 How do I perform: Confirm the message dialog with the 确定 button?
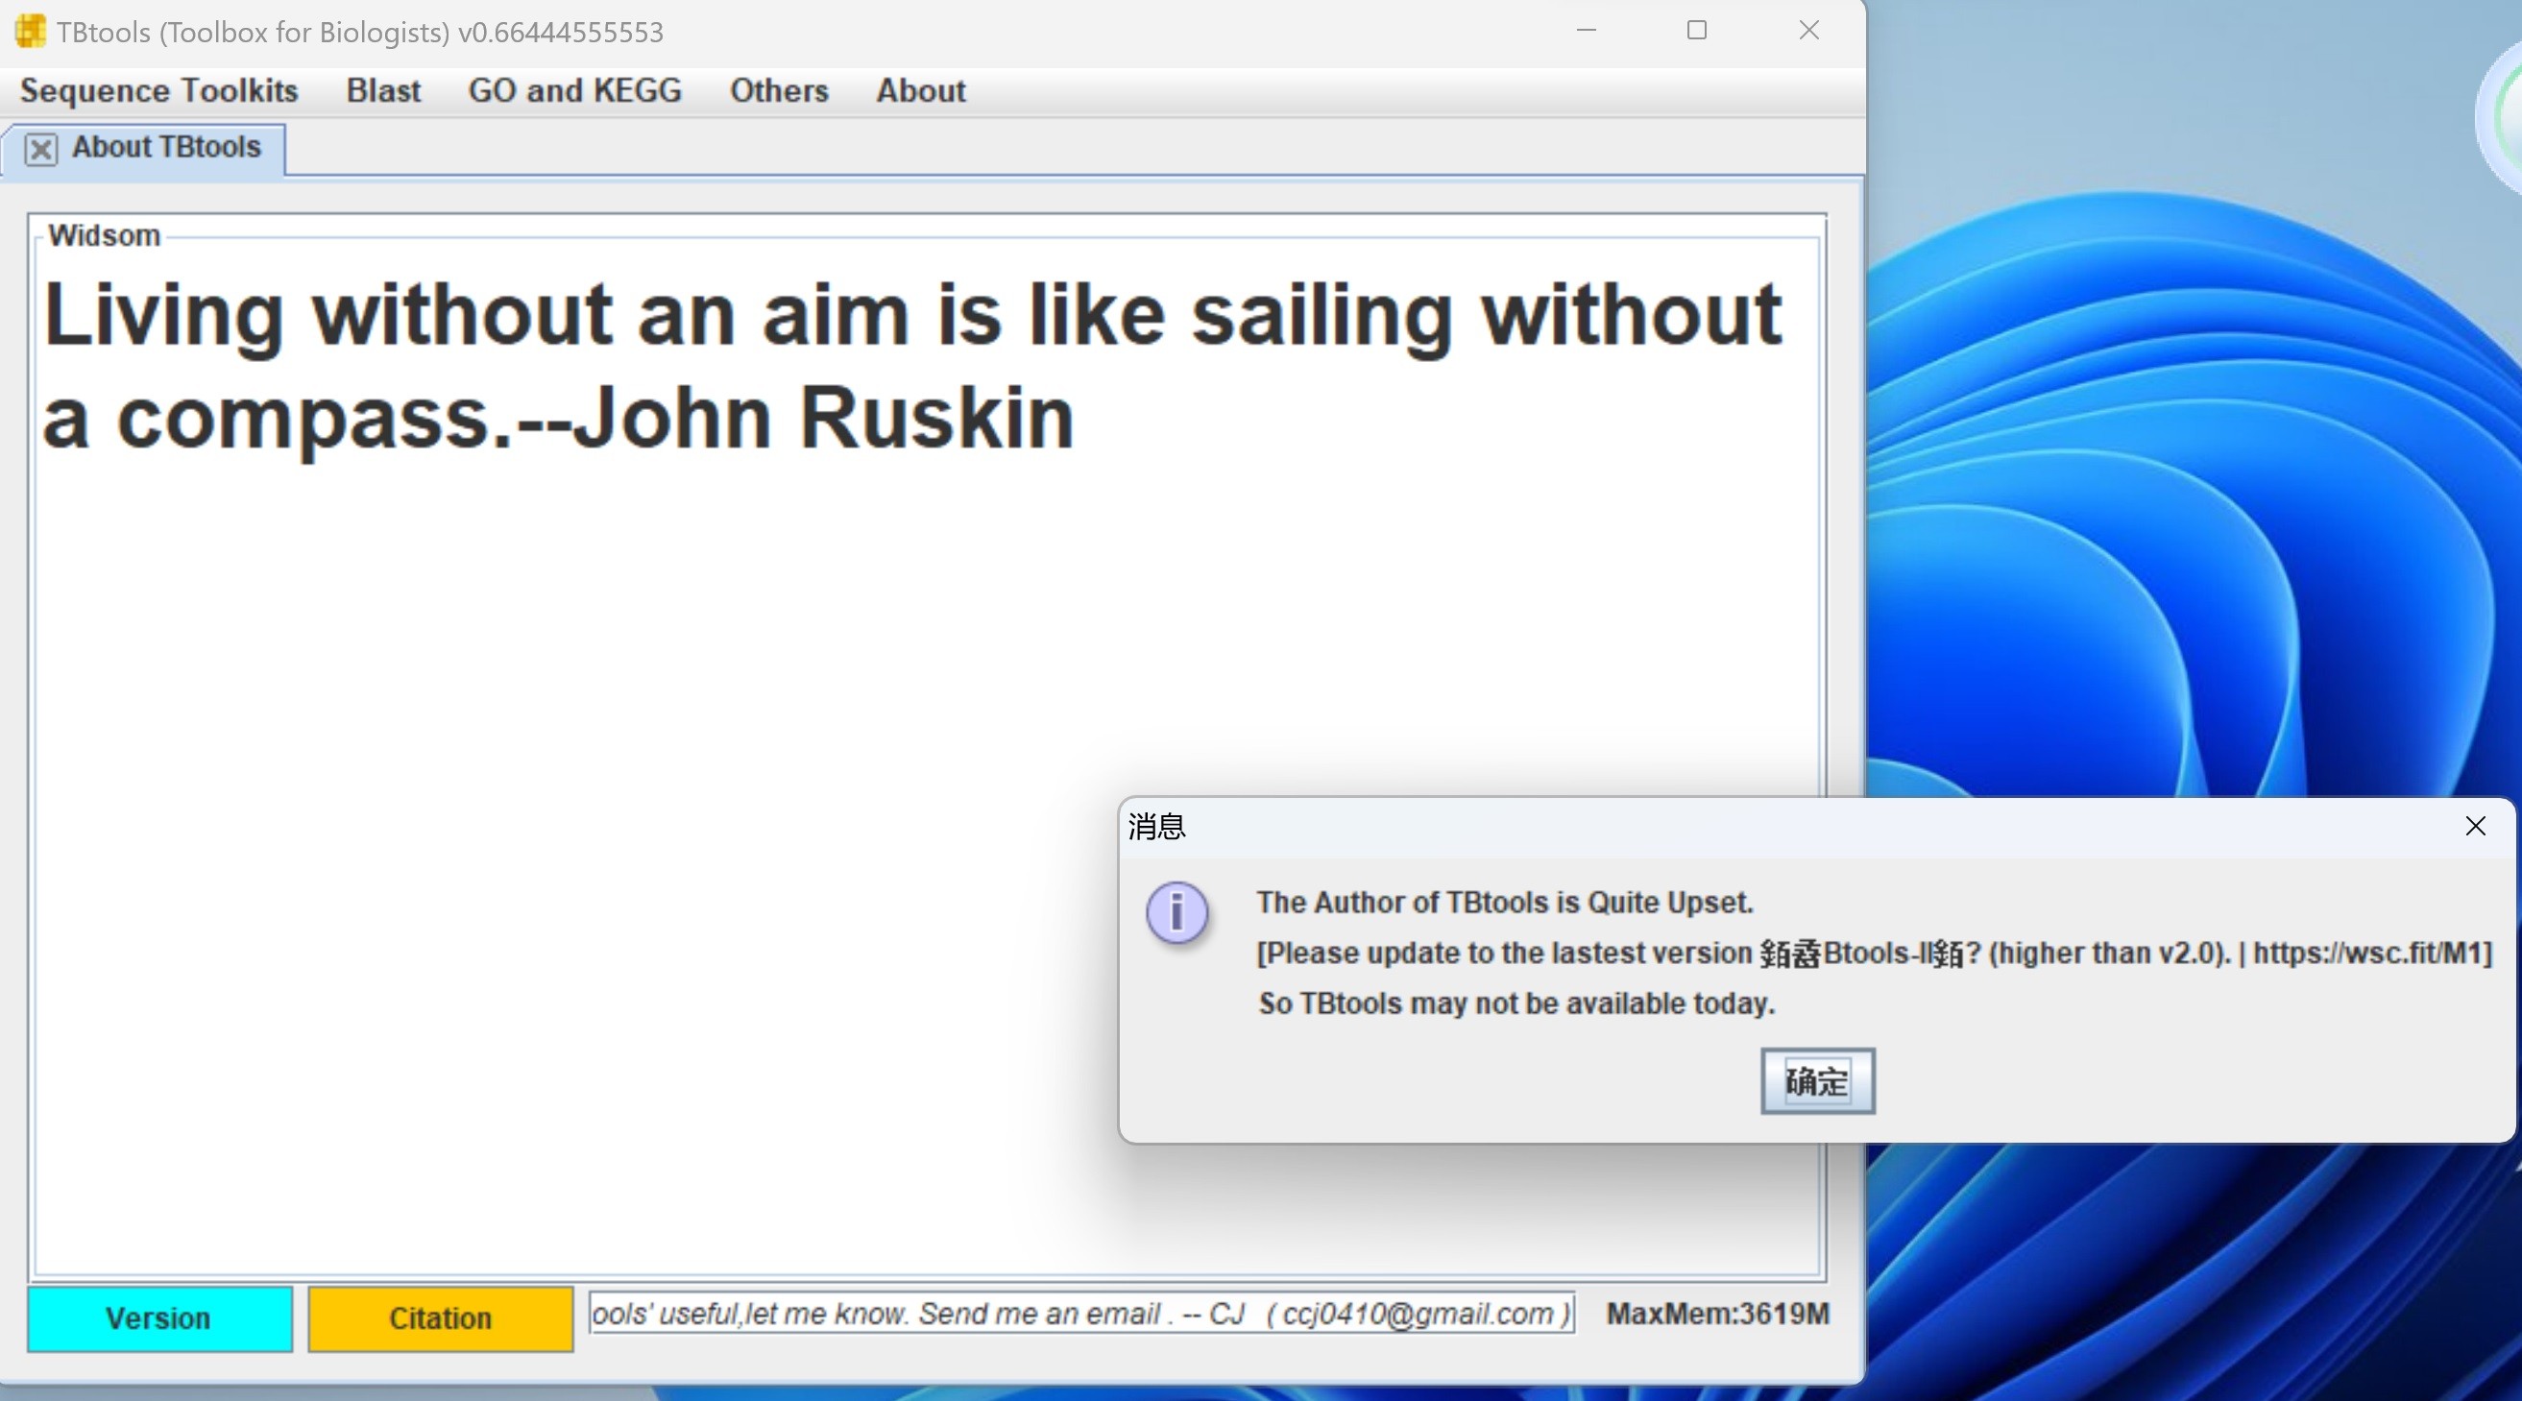[x=1817, y=1081]
